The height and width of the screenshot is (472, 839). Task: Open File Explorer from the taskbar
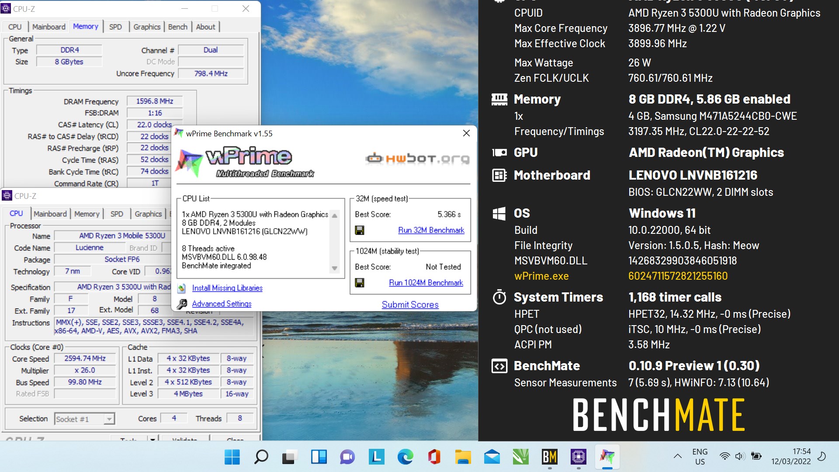click(463, 457)
